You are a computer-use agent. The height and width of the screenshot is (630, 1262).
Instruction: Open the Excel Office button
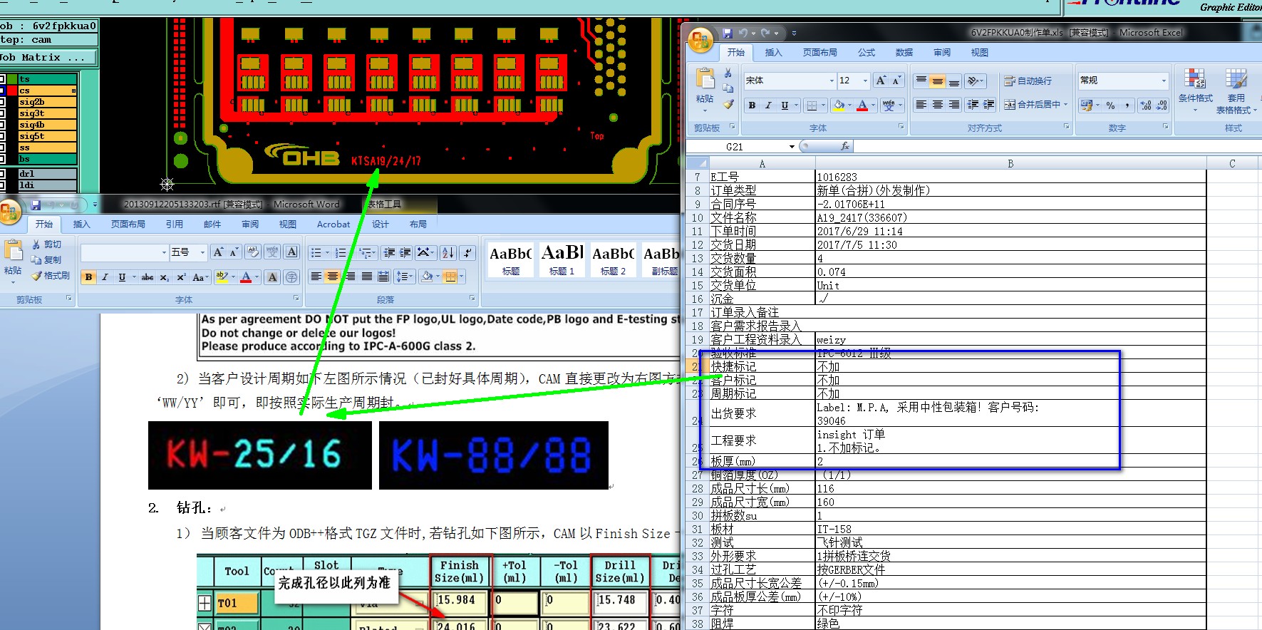click(x=701, y=41)
